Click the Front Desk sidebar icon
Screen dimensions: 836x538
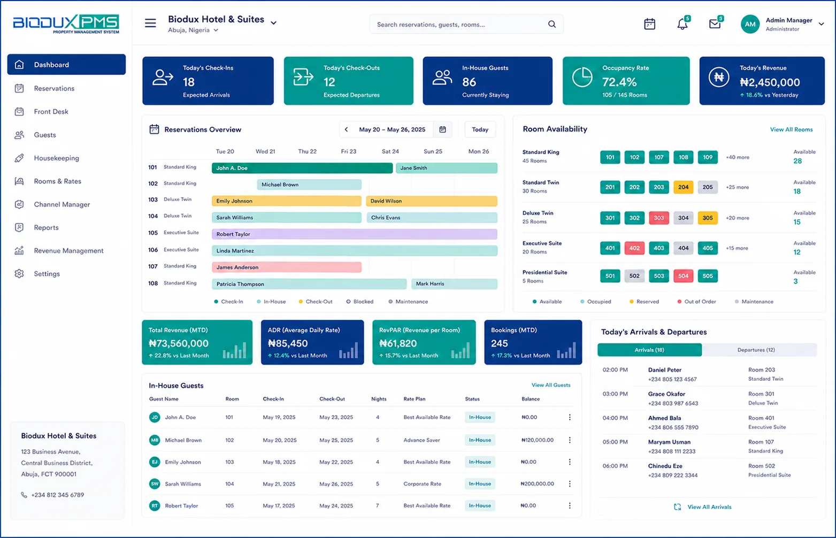click(x=19, y=111)
